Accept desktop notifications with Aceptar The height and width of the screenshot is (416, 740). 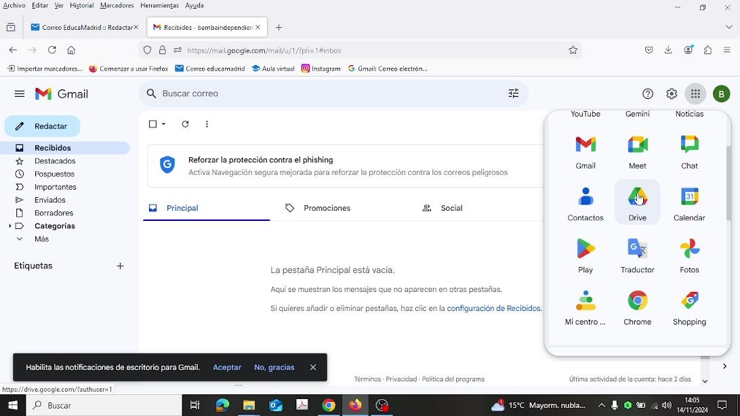click(x=227, y=367)
